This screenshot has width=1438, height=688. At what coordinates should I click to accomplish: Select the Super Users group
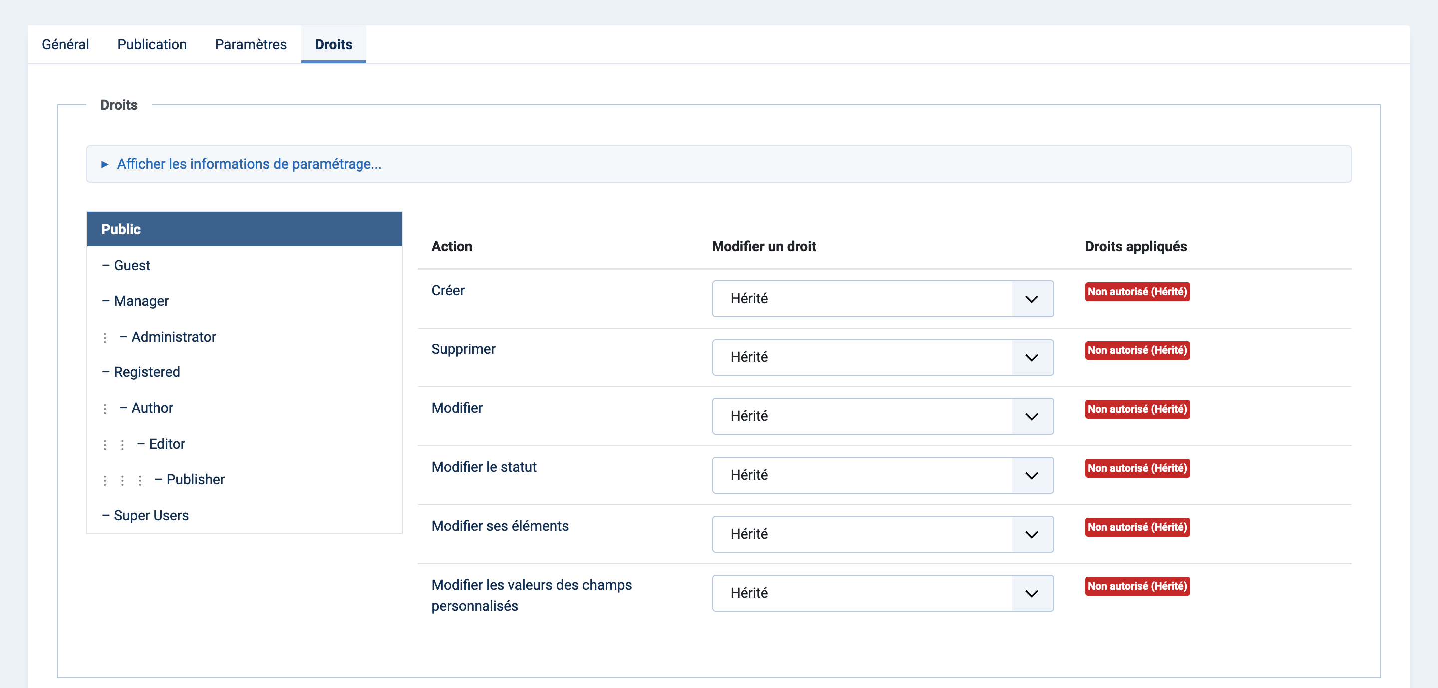pos(245,515)
